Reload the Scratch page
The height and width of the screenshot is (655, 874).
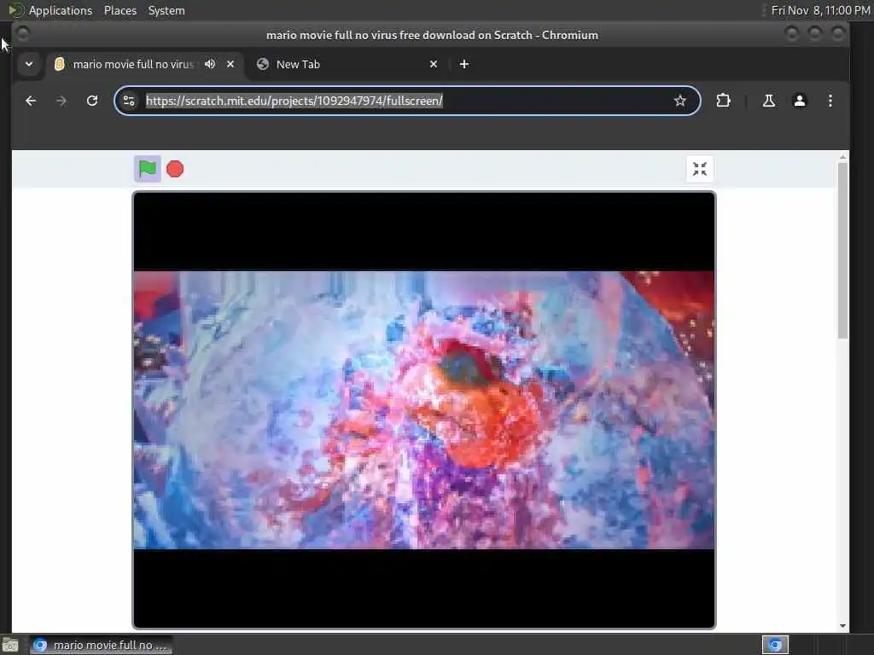point(92,101)
